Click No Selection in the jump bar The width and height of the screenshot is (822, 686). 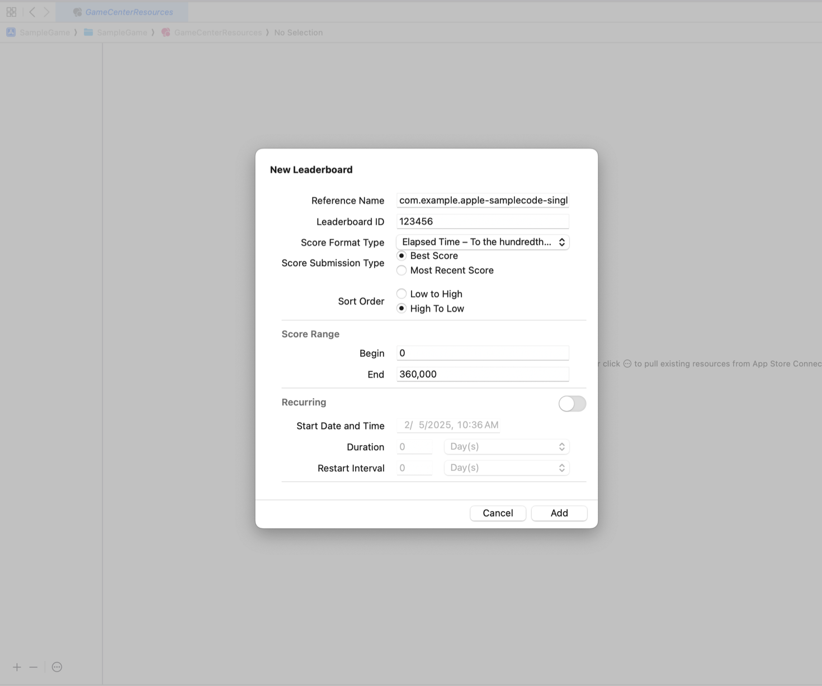pos(299,32)
